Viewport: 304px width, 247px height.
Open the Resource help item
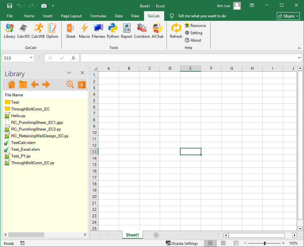tap(195, 26)
